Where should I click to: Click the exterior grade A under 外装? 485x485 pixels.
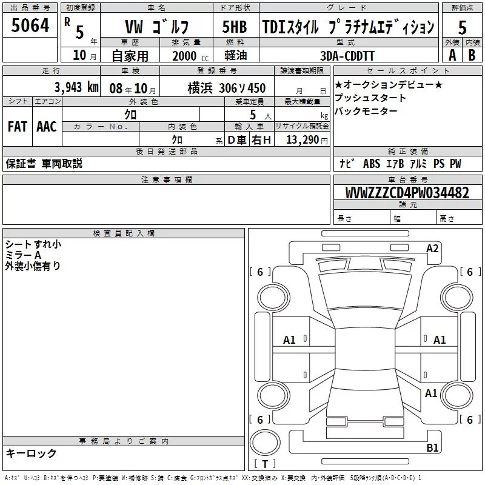point(452,55)
